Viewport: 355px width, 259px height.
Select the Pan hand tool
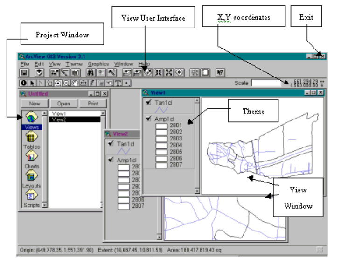coord(75,84)
